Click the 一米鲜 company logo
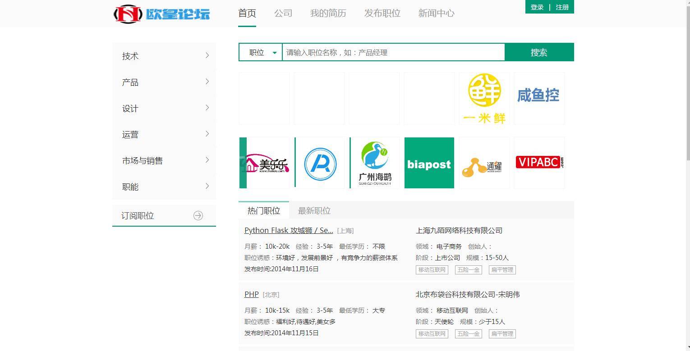The width and height of the screenshot is (690, 351). coord(484,98)
